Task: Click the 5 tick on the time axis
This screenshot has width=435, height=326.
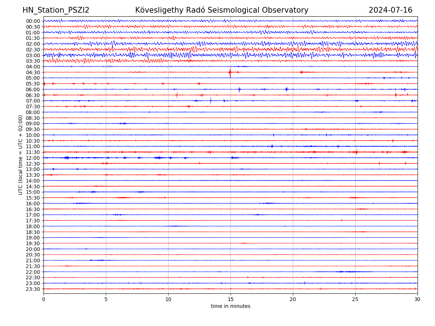Action: click(106, 299)
